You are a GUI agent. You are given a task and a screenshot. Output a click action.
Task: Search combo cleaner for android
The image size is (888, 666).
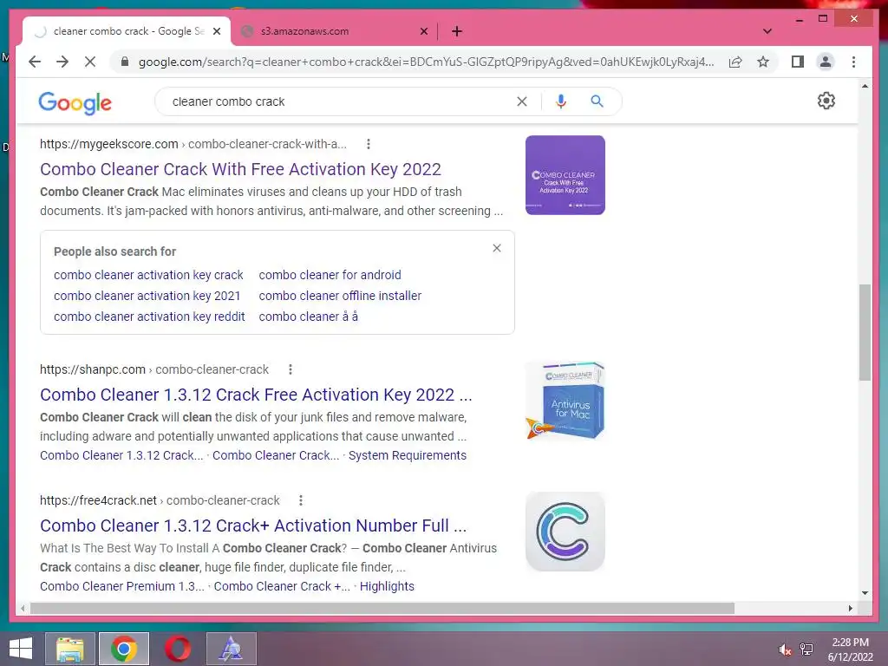click(330, 275)
